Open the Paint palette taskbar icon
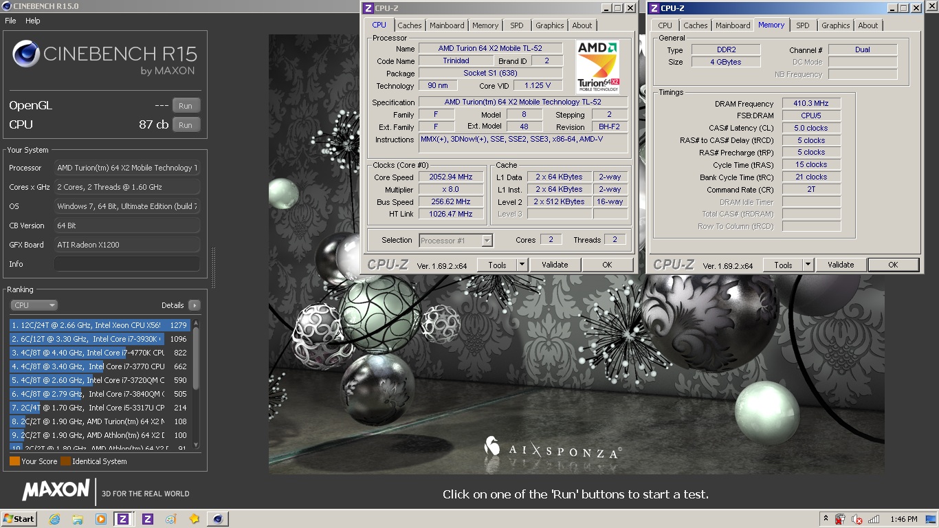This screenshot has width=939, height=528. 171,519
